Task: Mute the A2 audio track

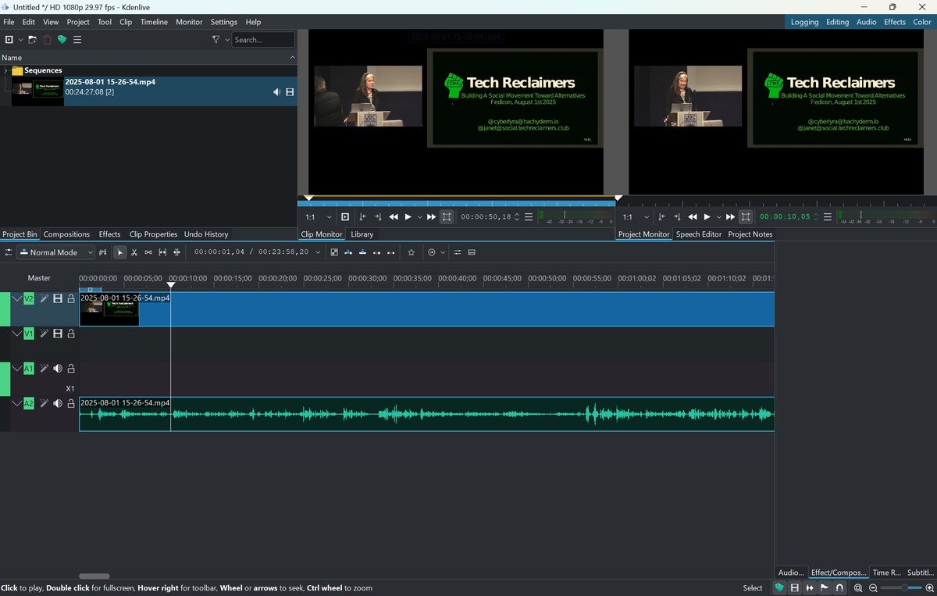Action: point(58,404)
